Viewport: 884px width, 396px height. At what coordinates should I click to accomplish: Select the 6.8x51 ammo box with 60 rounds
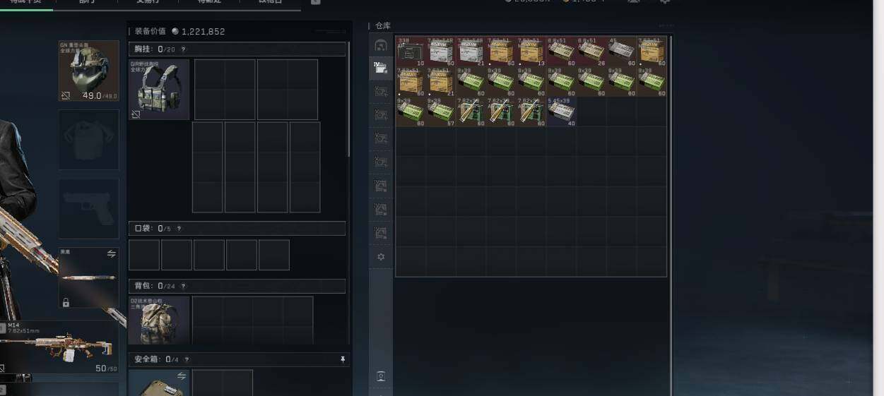[x=561, y=52]
